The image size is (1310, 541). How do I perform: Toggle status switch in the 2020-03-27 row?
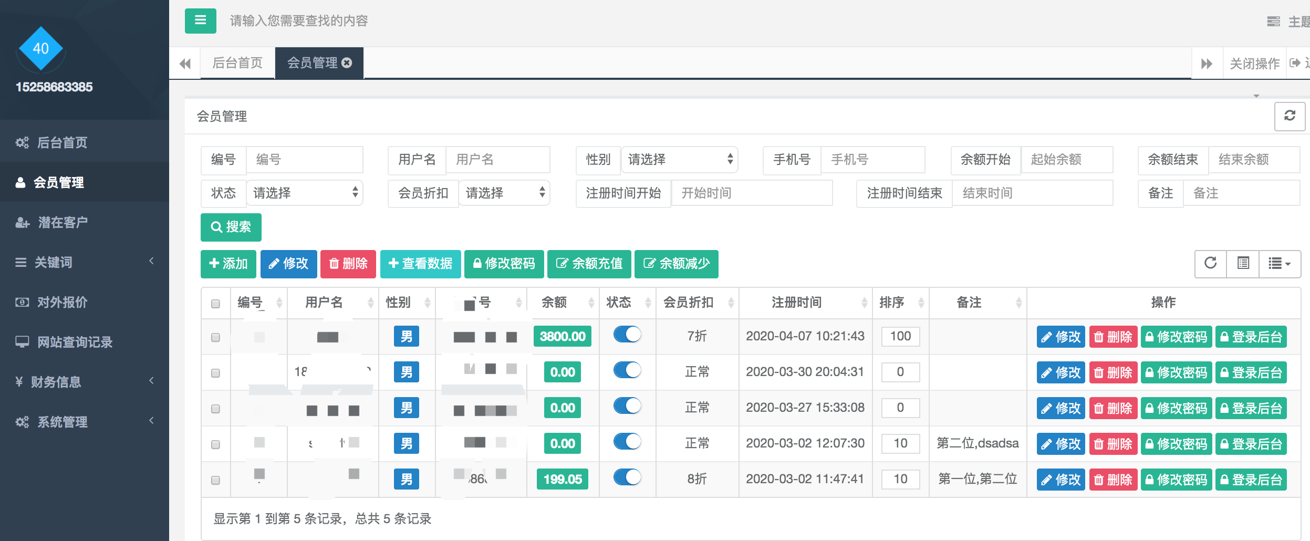(x=627, y=406)
